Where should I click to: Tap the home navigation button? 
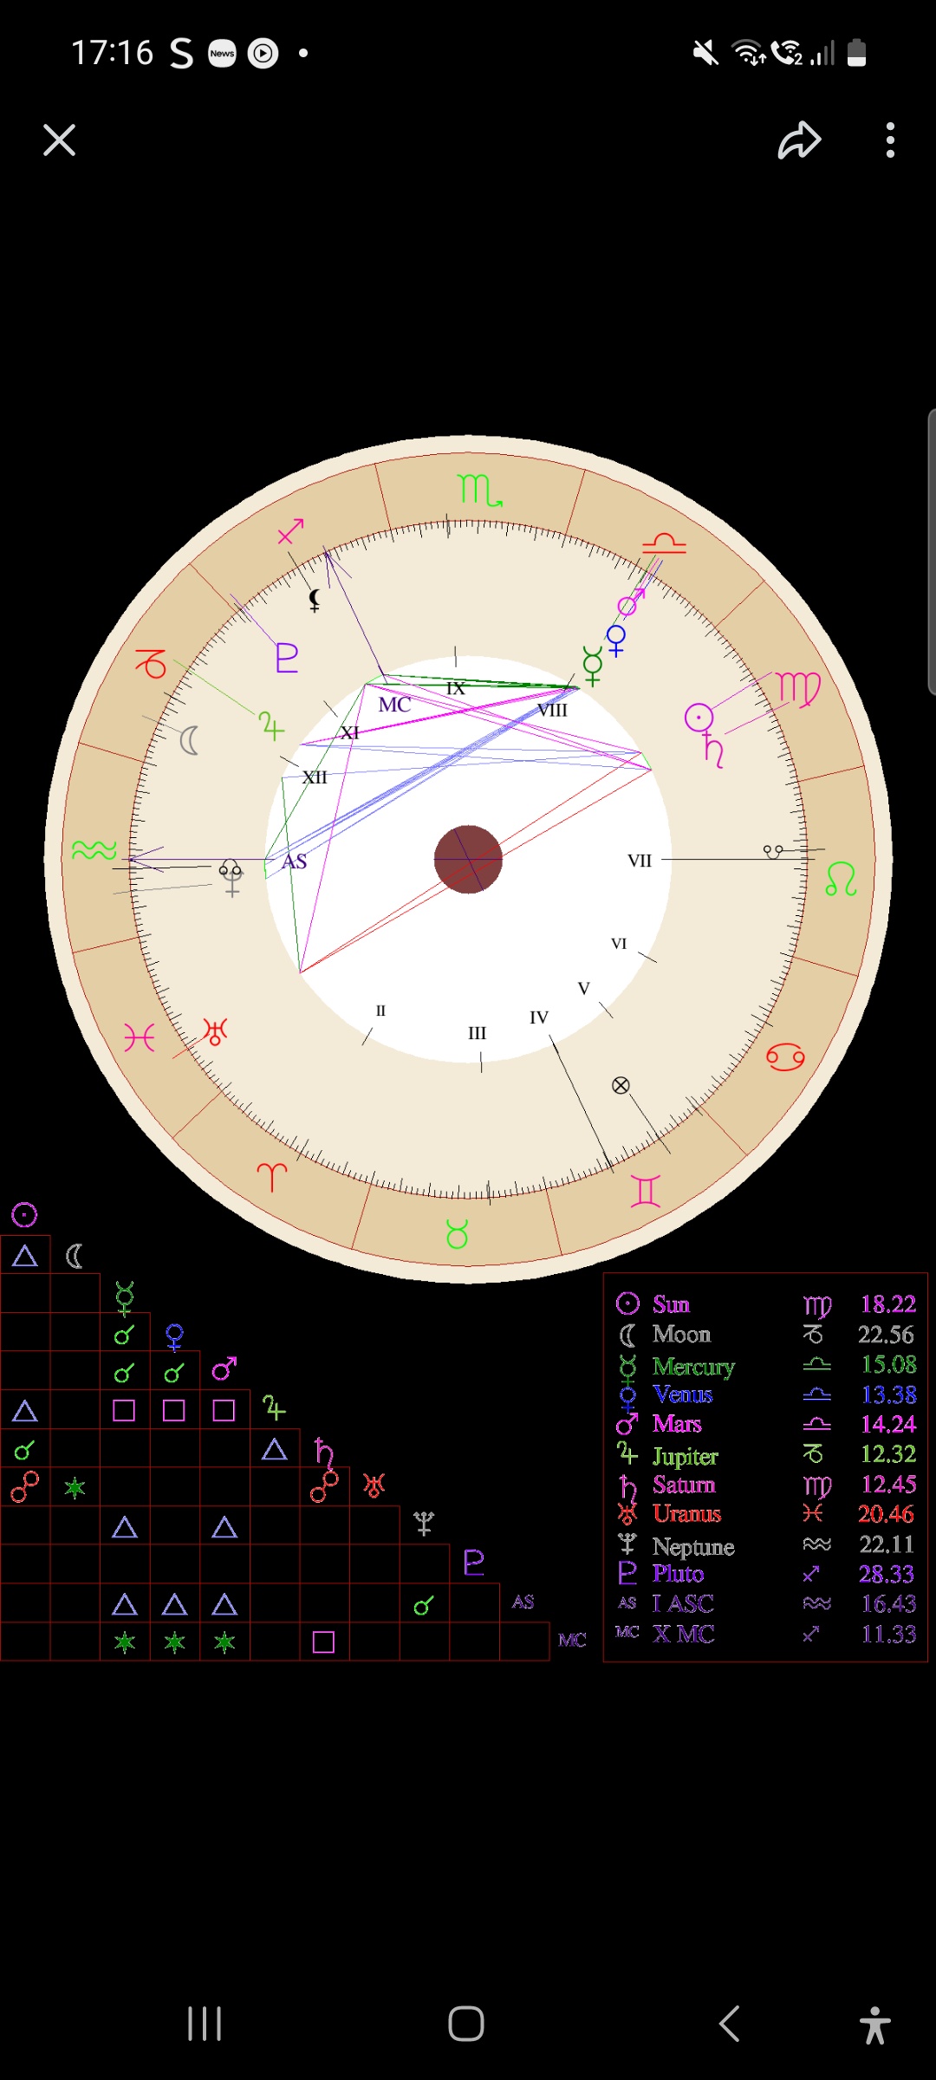click(x=466, y=2024)
